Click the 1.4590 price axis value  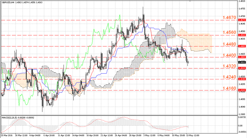click(242, 31)
